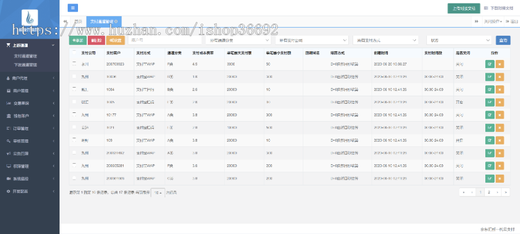The image size is (520, 234).
Task: Toggle the sidebar with the hamburger menu button
Action: tap(73, 8)
